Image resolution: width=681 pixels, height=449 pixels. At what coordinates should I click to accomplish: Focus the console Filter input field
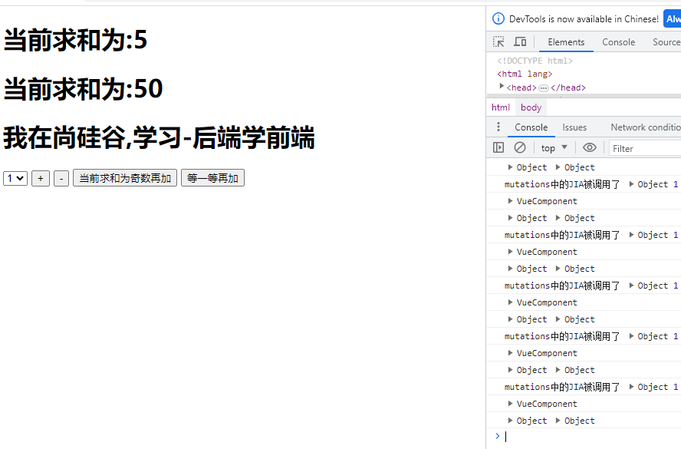click(x=645, y=148)
